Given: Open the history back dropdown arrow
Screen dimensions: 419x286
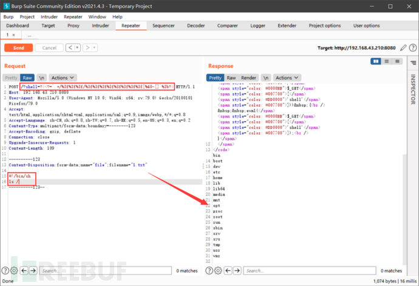Looking at the screenshot, I should coord(77,47).
